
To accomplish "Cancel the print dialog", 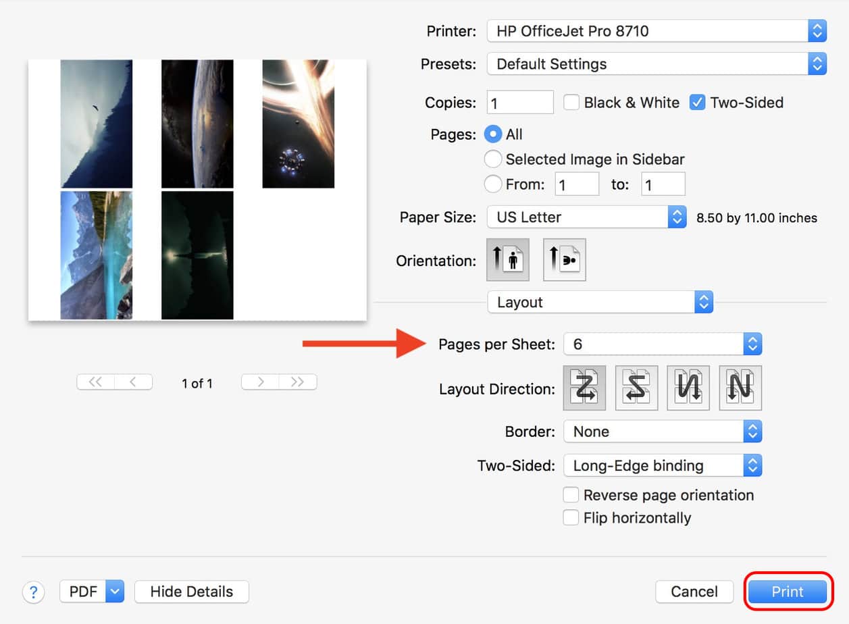I will point(694,592).
